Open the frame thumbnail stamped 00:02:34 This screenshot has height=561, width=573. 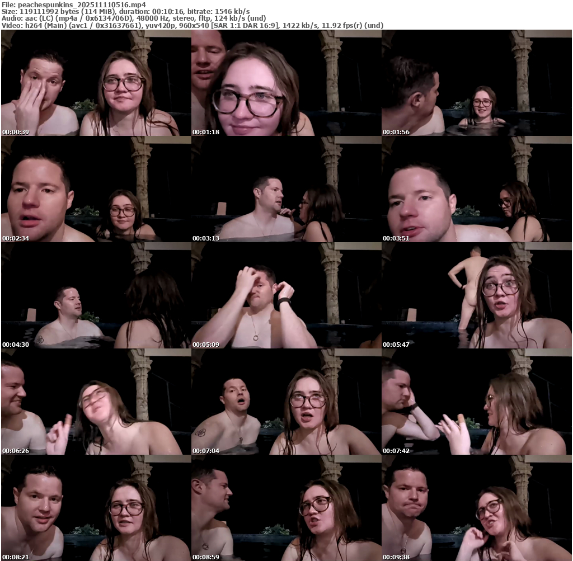pyautogui.click(x=96, y=189)
